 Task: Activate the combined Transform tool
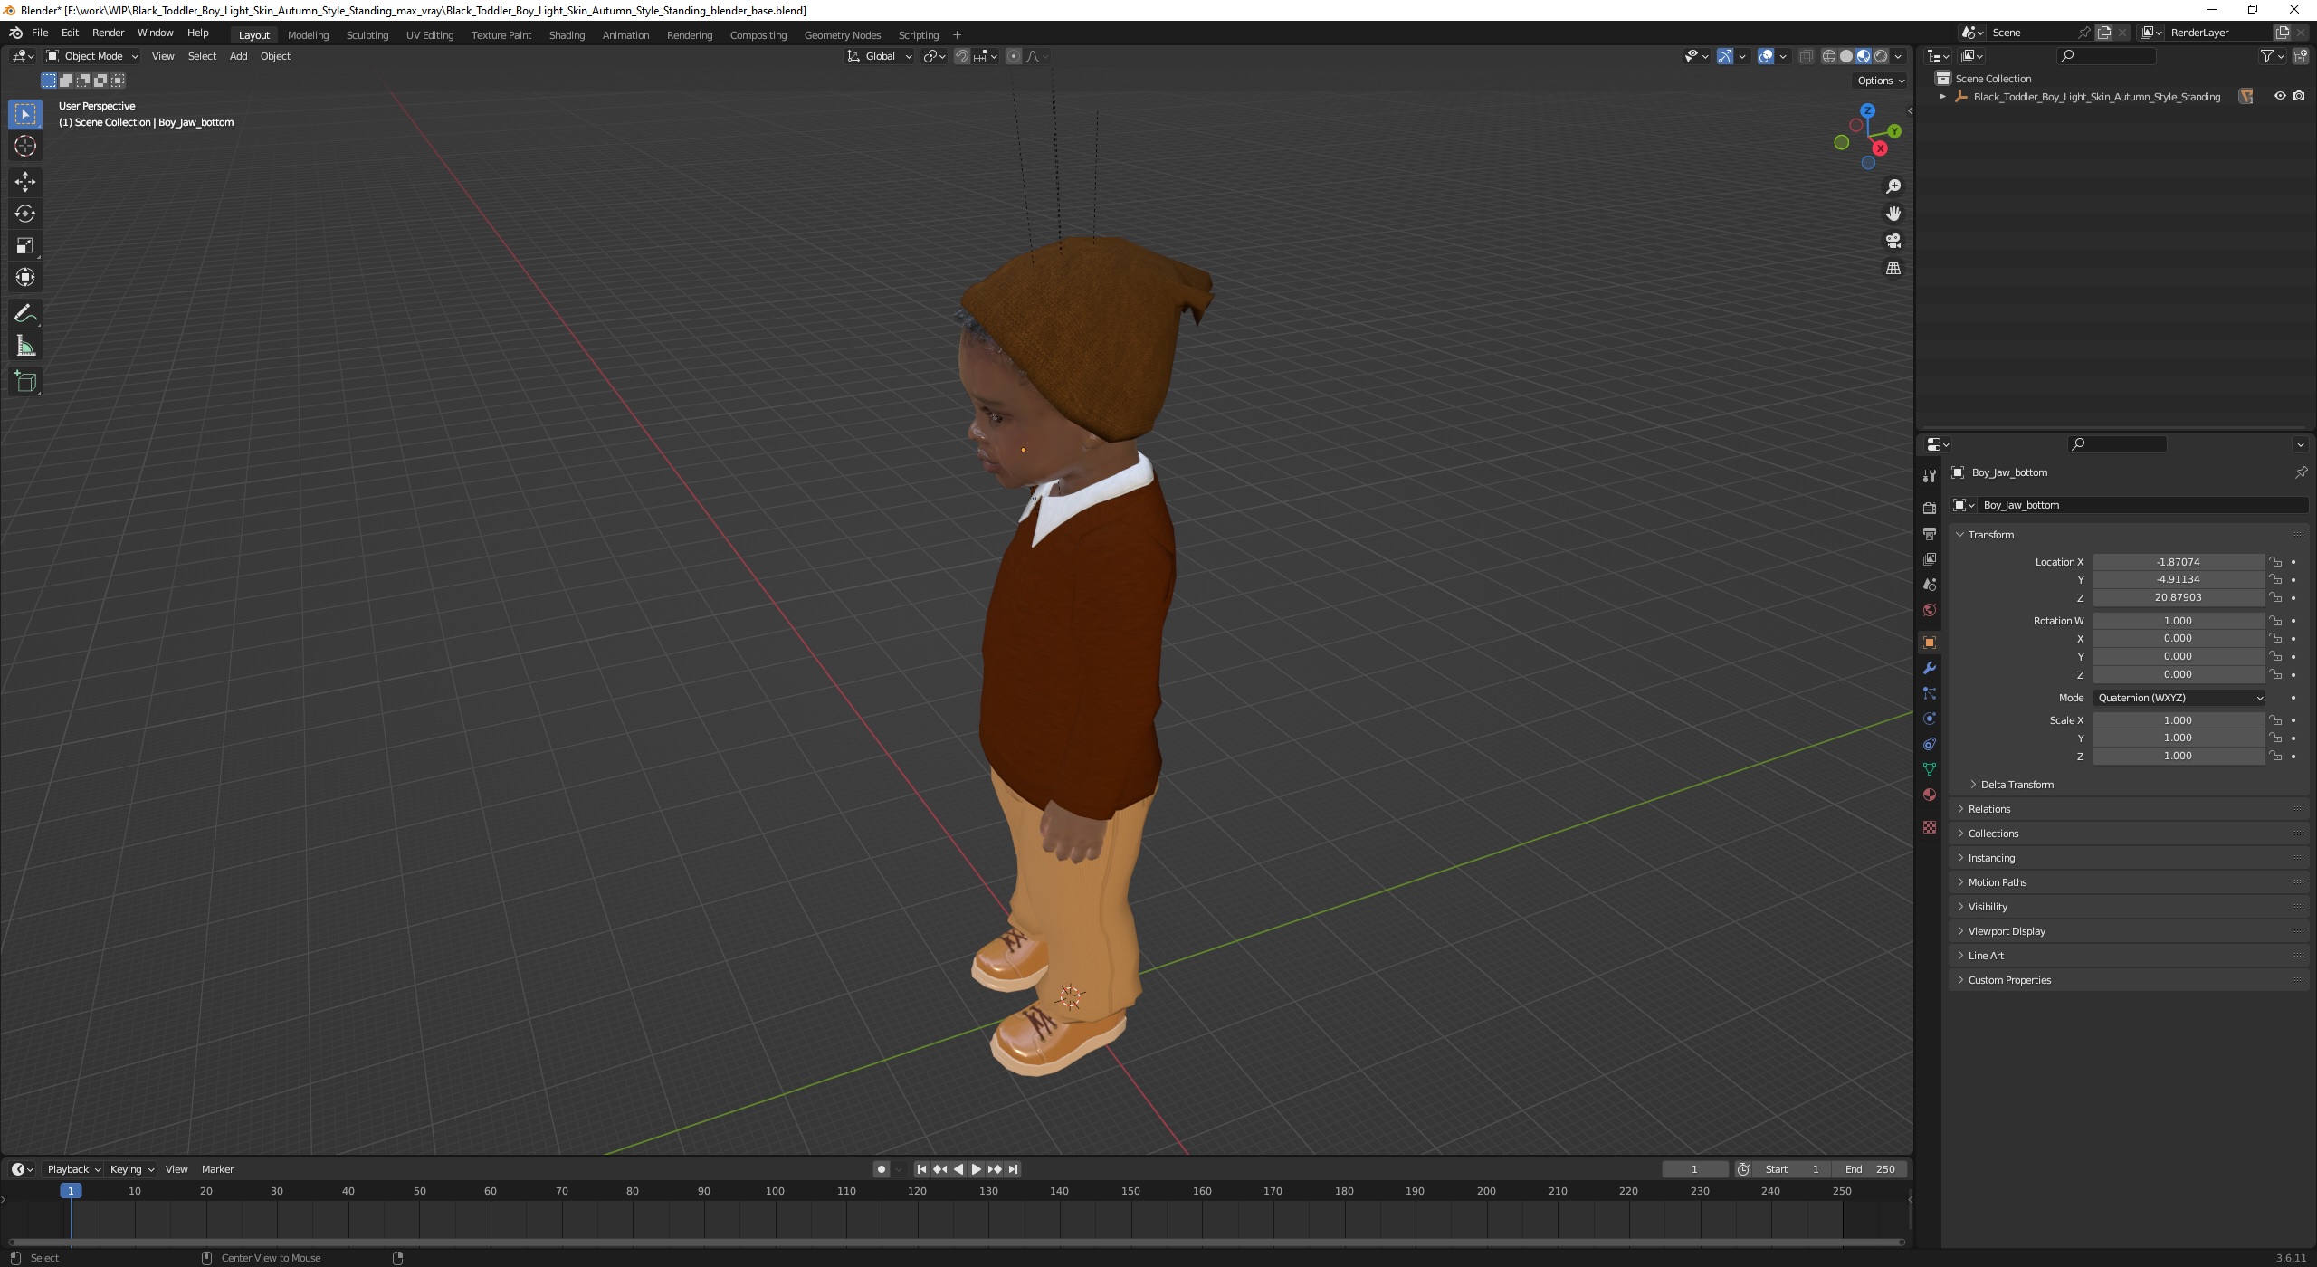(x=25, y=277)
